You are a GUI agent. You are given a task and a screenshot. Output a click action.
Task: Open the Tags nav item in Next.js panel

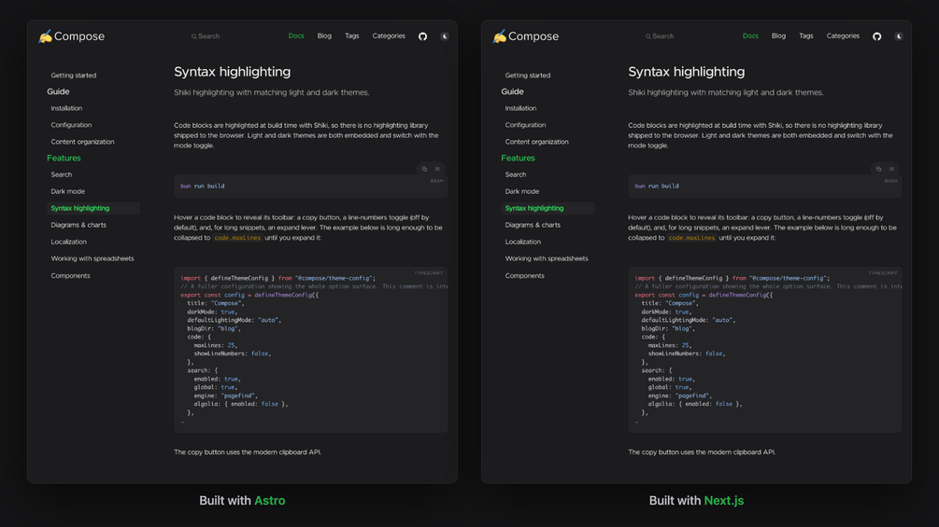[806, 35]
